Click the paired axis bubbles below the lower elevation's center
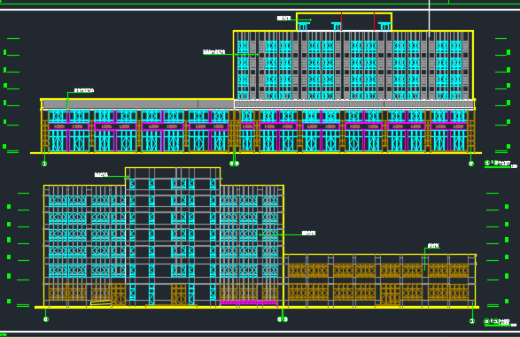520x337 pixels. tap(283, 319)
